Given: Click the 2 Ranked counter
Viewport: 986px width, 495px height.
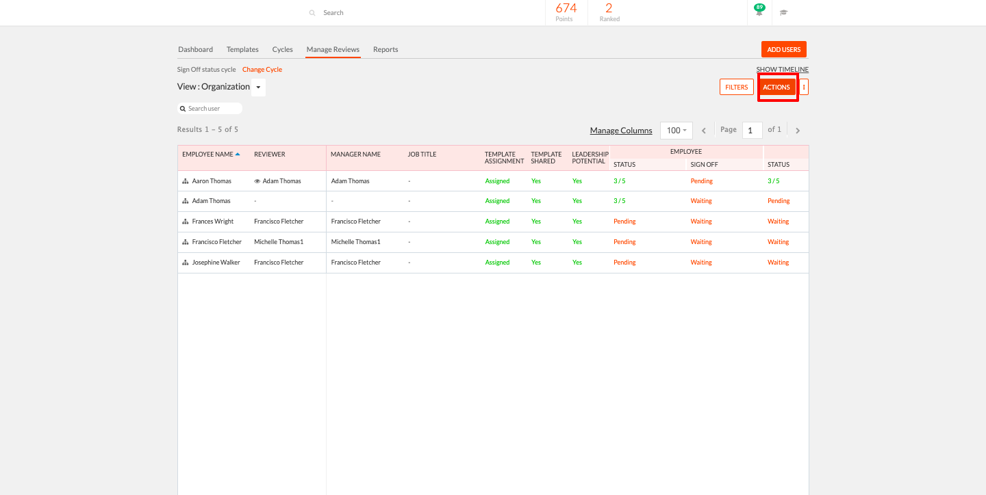Looking at the screenshot, I should point(609,12).
